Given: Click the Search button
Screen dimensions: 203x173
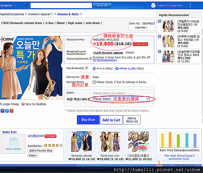Looking at the screenshot, I should (102, 5).
